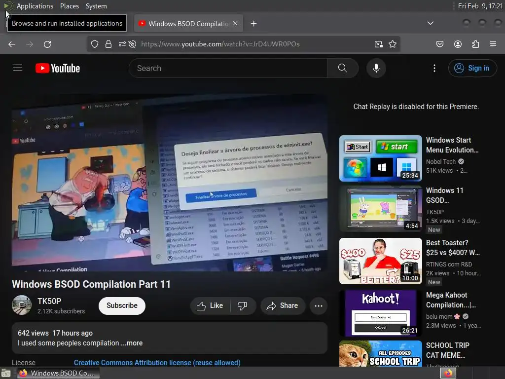Dislike the video with thumbs-down icon
Screen dimensions: 505x379
(x=242, y=305)
